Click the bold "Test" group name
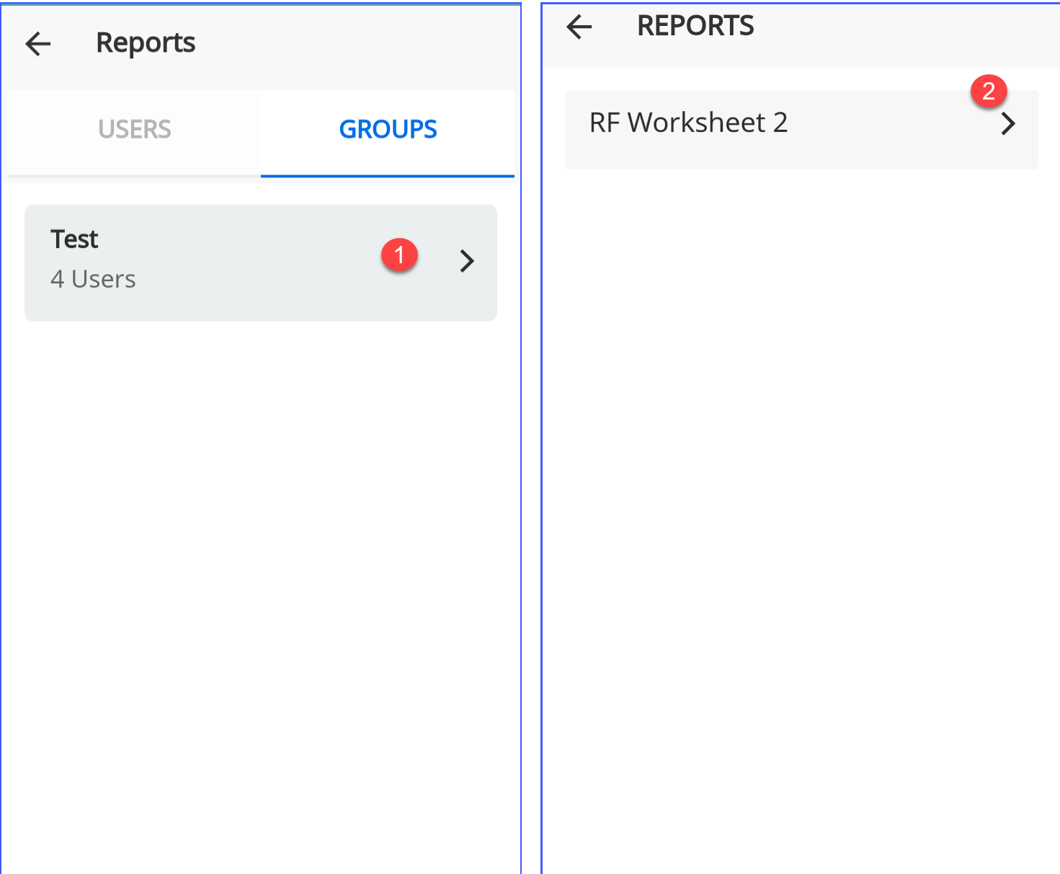This screenshot has width=1060, height=874. 74,239
